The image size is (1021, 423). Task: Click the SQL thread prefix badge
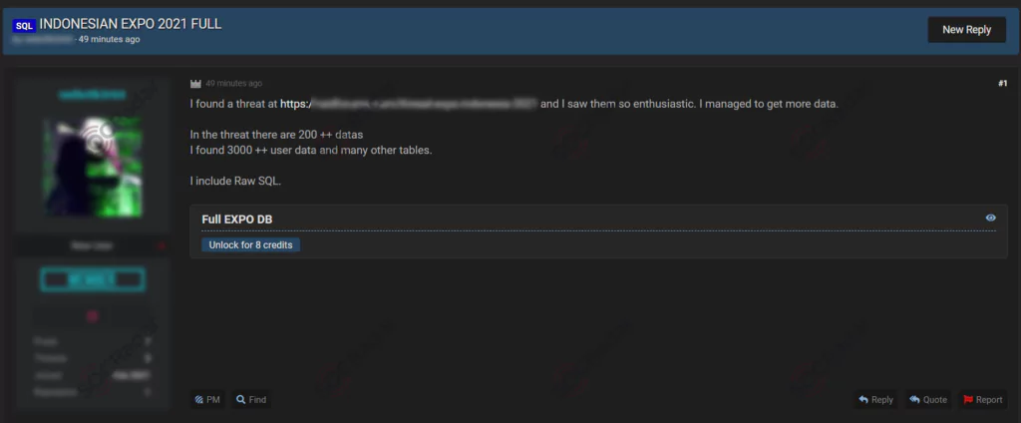(24, 25)
